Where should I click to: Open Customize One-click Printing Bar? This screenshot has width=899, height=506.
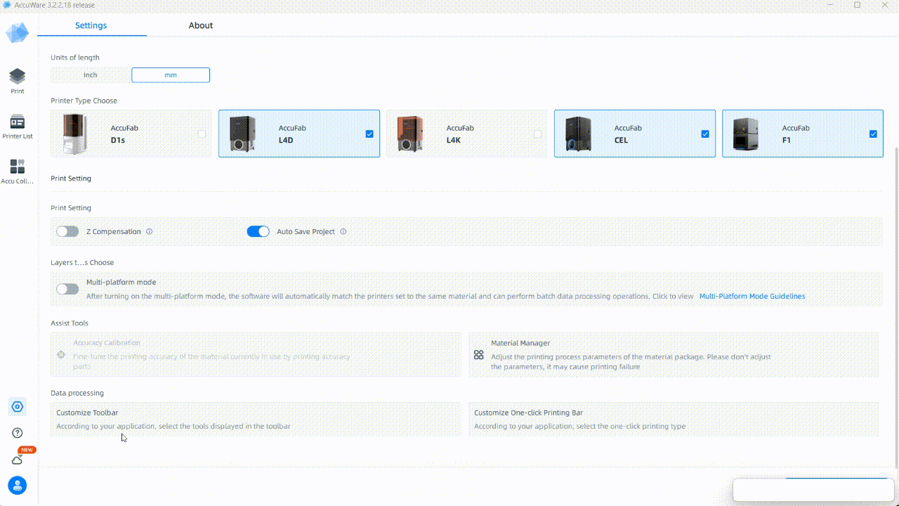(674, 419)
